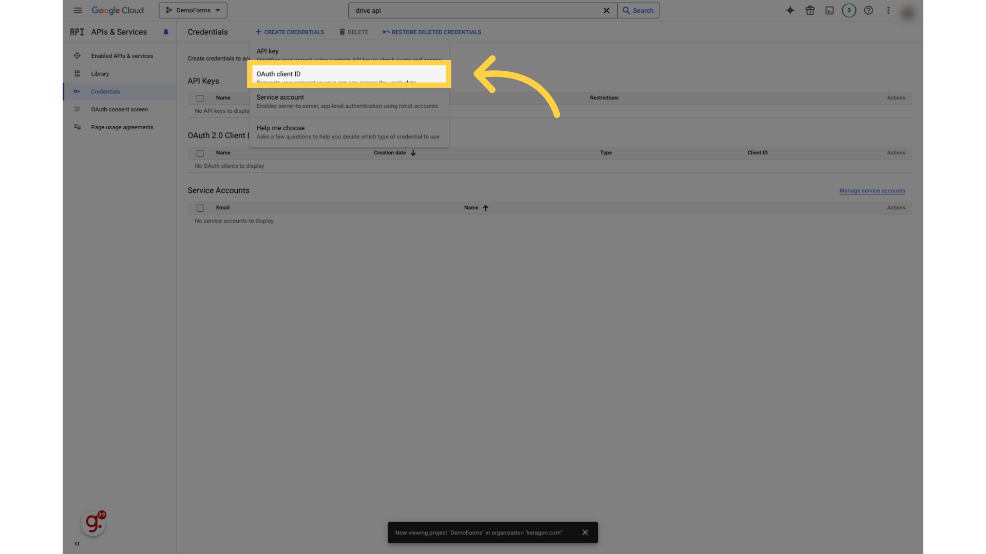This screenshot has width=986, height=554.
Task: Click the Library grid icon in sidebar
Action: pos(77,74)
